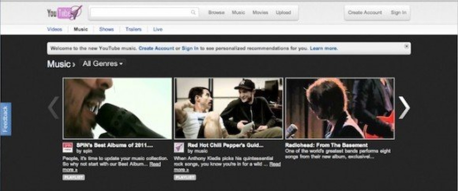The width and height of the screenshot is (458, 191).
Task: Open the Radiohead From The Basement thumbnail
Action: tap(340, 108)
